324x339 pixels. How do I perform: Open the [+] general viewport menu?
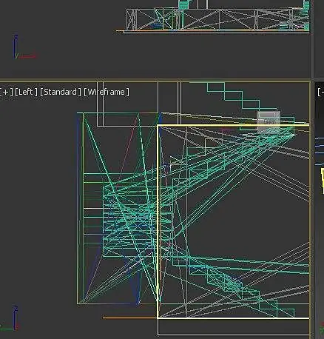tap(6, 92)
